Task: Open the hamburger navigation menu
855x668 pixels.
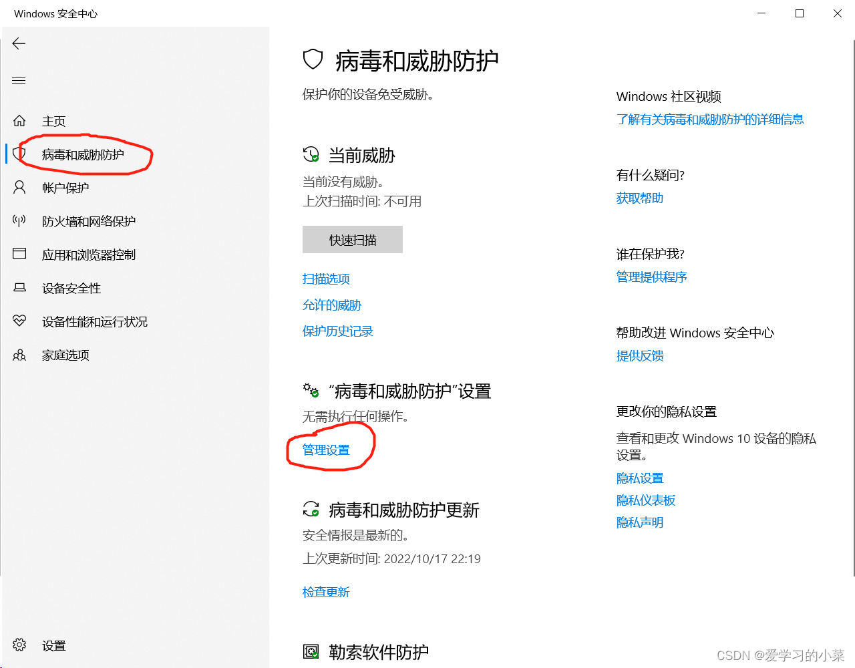Action: (19, 81)
